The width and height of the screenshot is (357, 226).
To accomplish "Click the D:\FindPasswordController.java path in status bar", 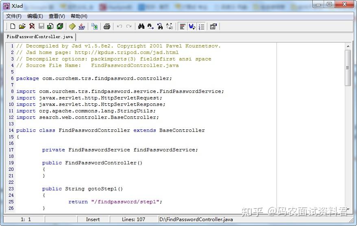I will tap(196, 220).
